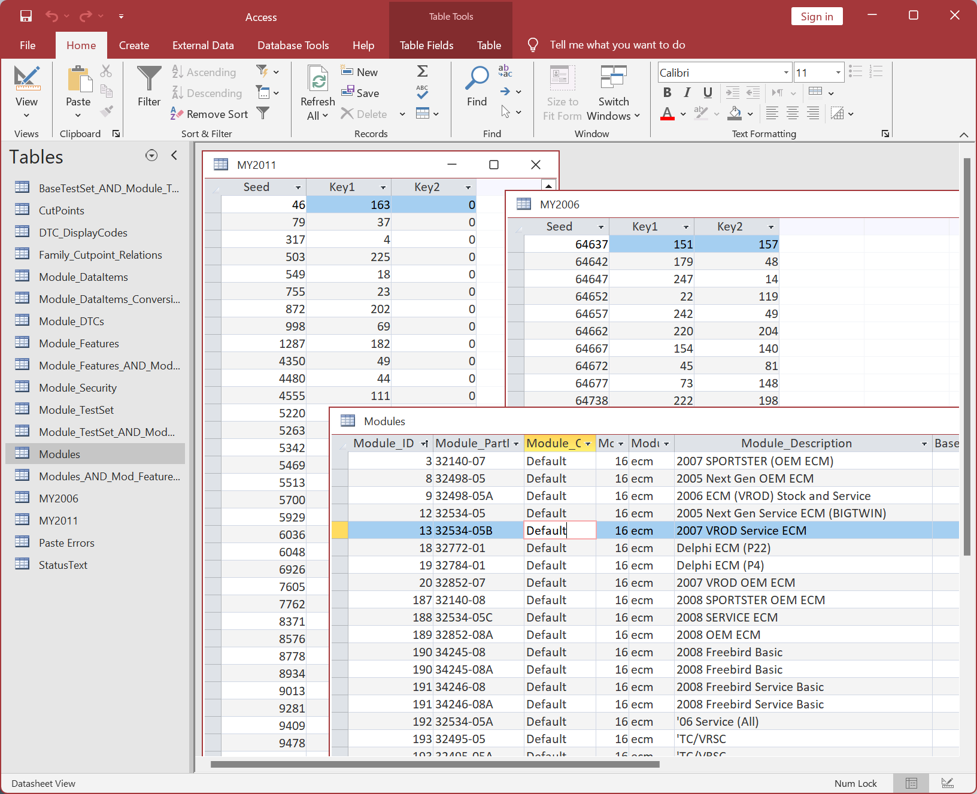Screen dimensions: 977x794
Task: Expand Module_Description column filter dropdown
Action: (x=924, y=444)
